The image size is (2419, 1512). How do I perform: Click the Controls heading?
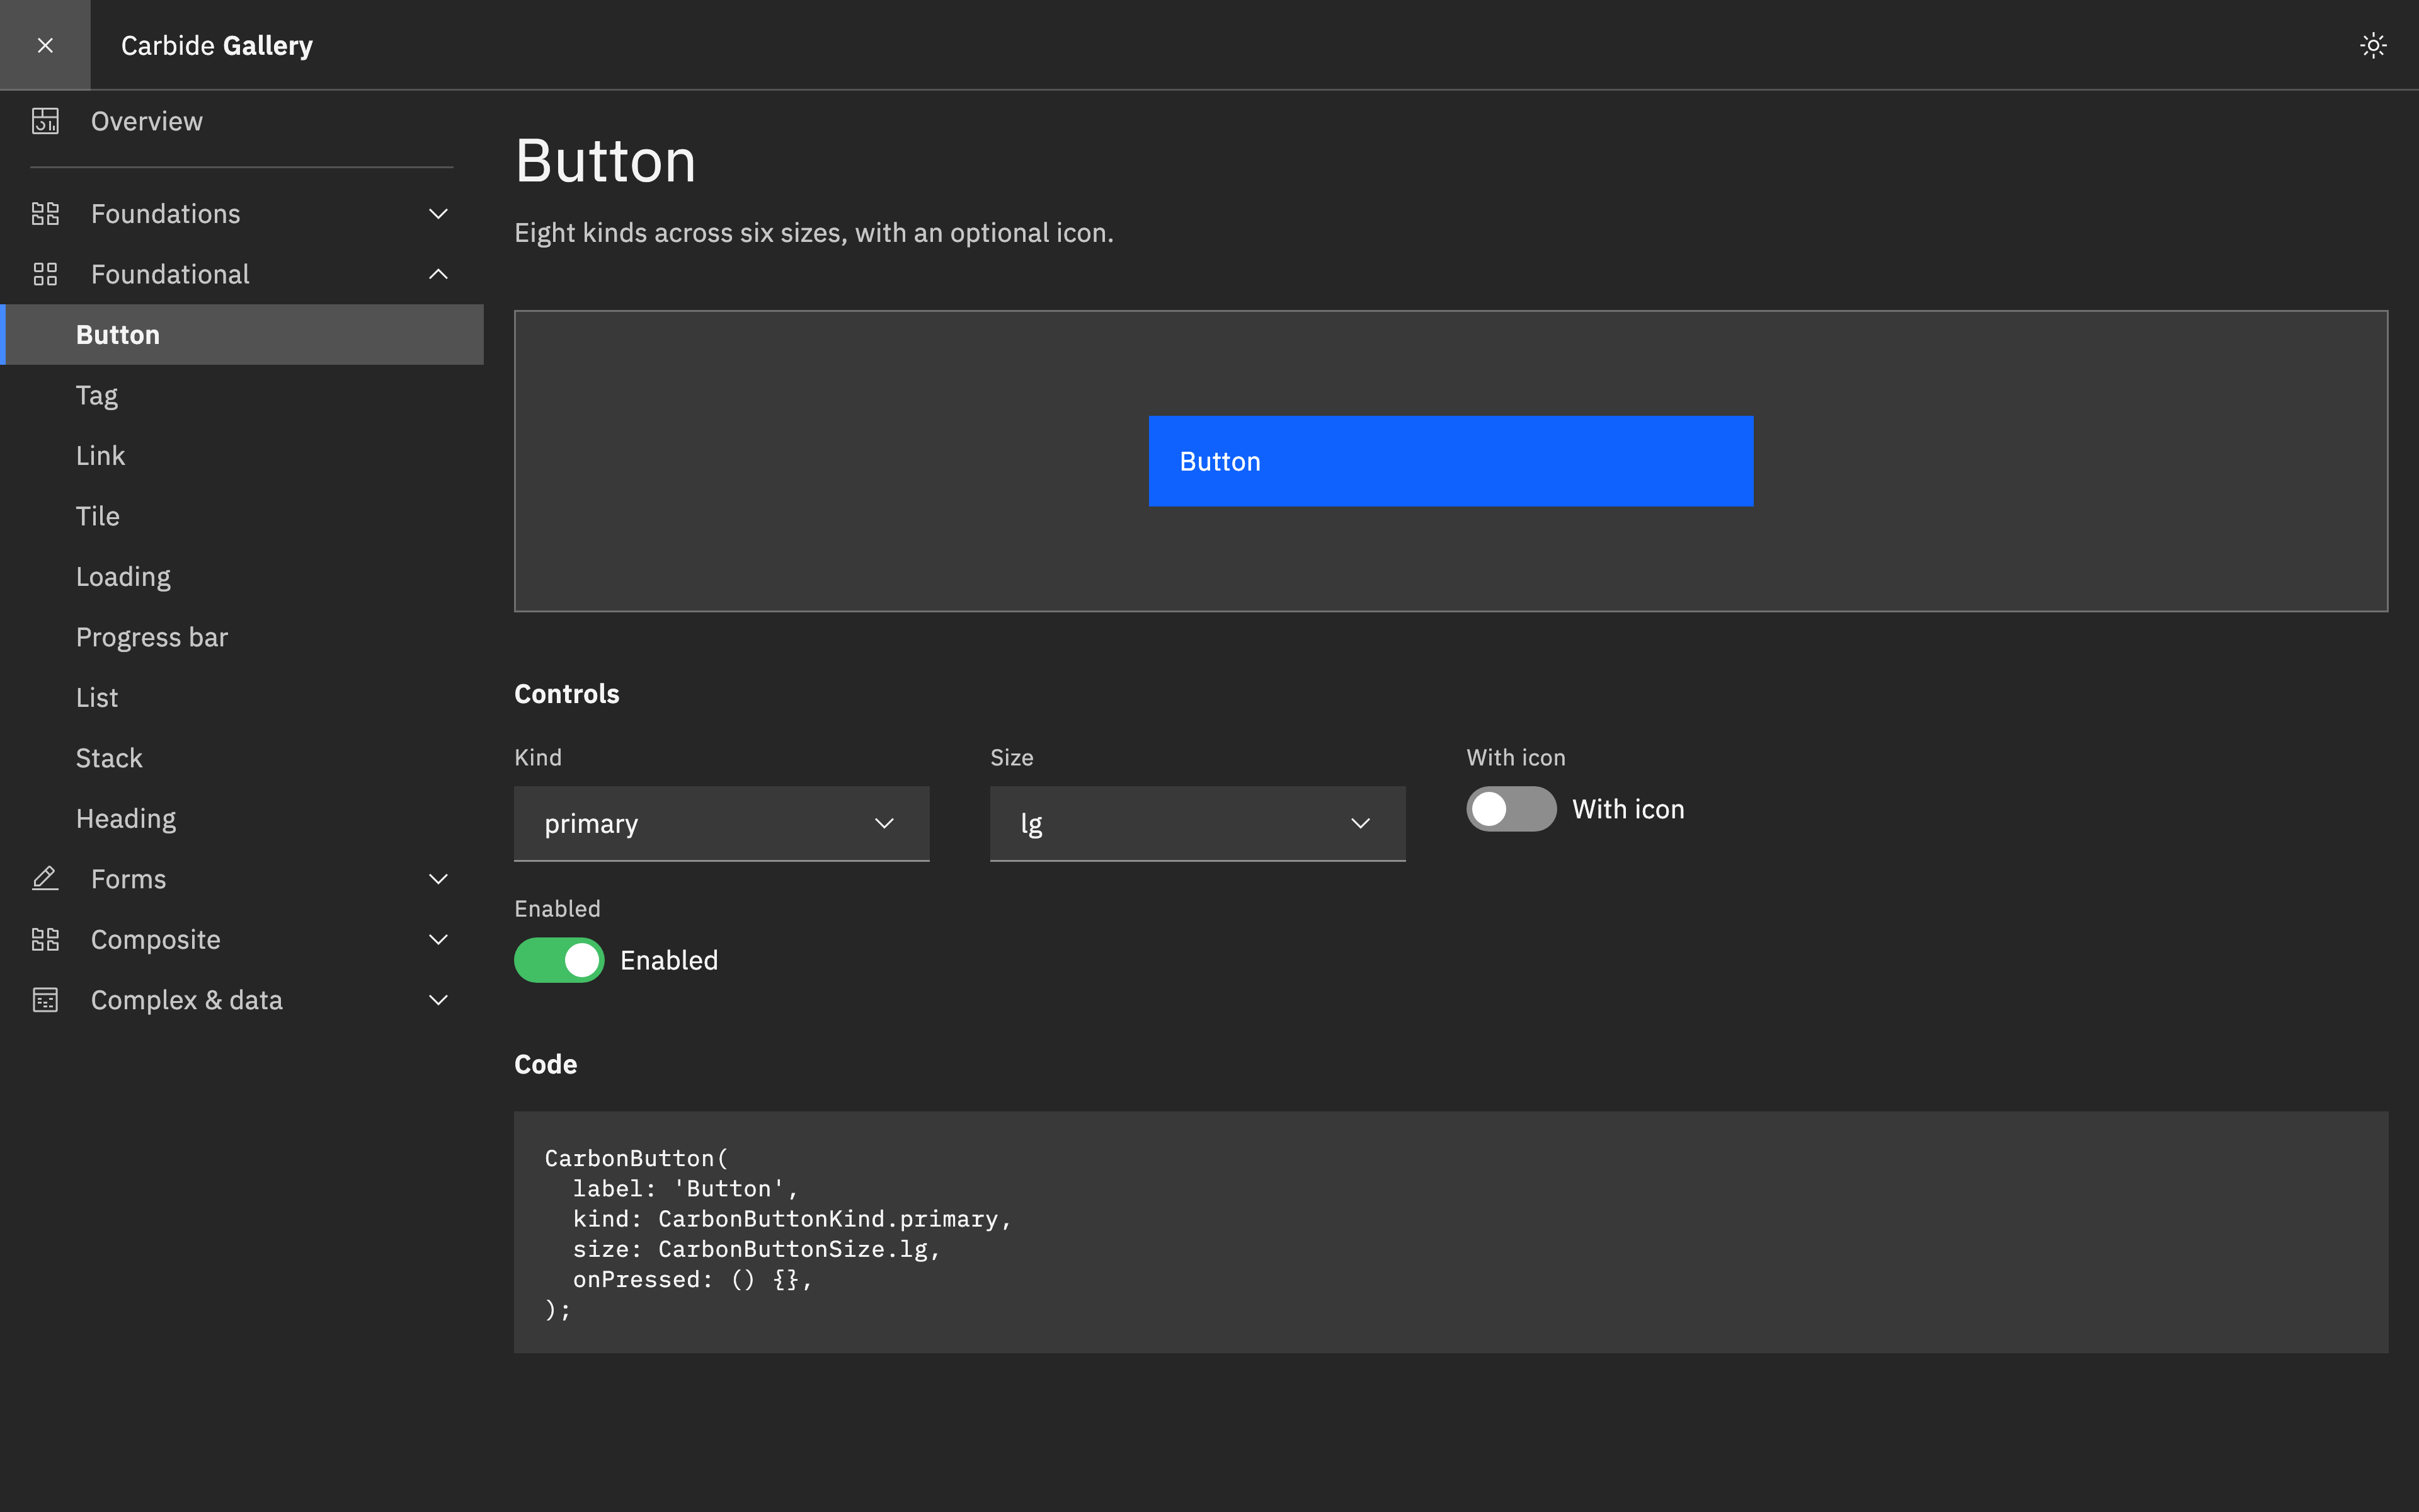567,693
